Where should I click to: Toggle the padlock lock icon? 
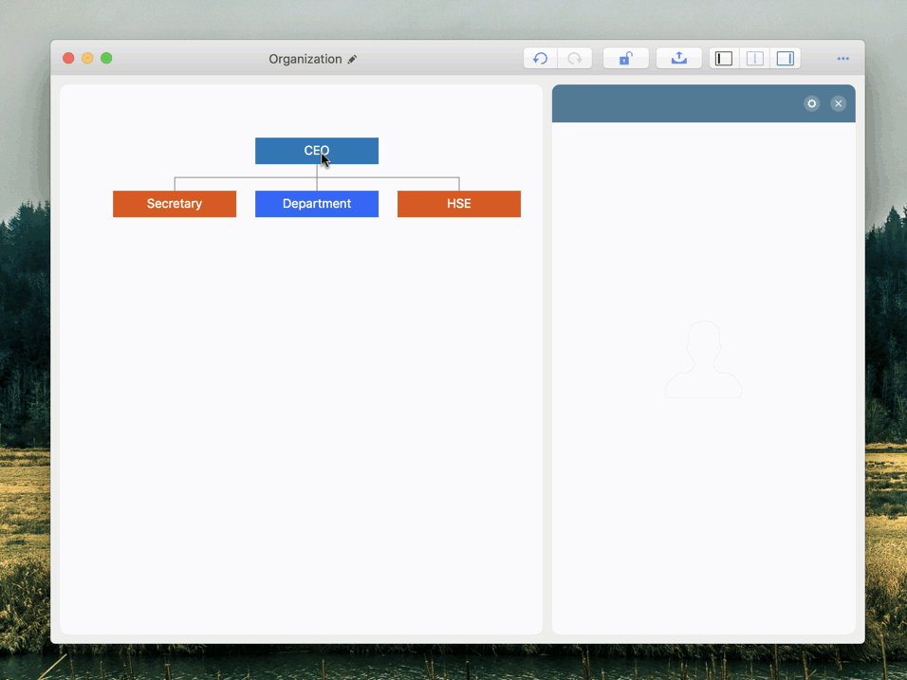tap(625, 59)
